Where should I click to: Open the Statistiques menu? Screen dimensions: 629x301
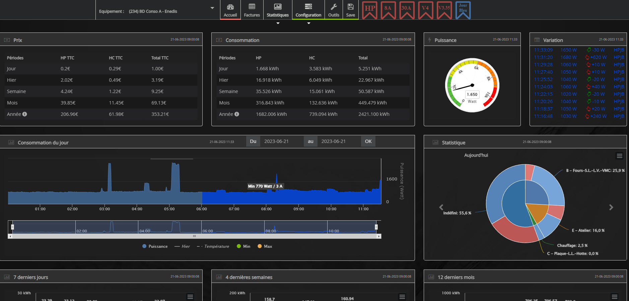278,10
